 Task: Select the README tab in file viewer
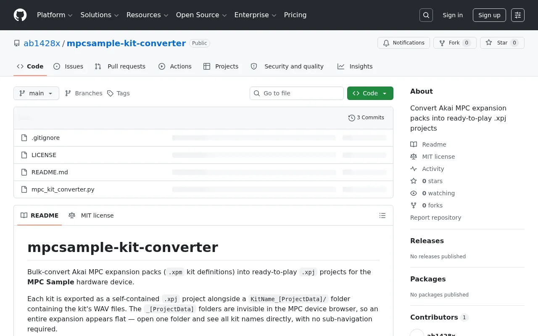click(40, 215)
